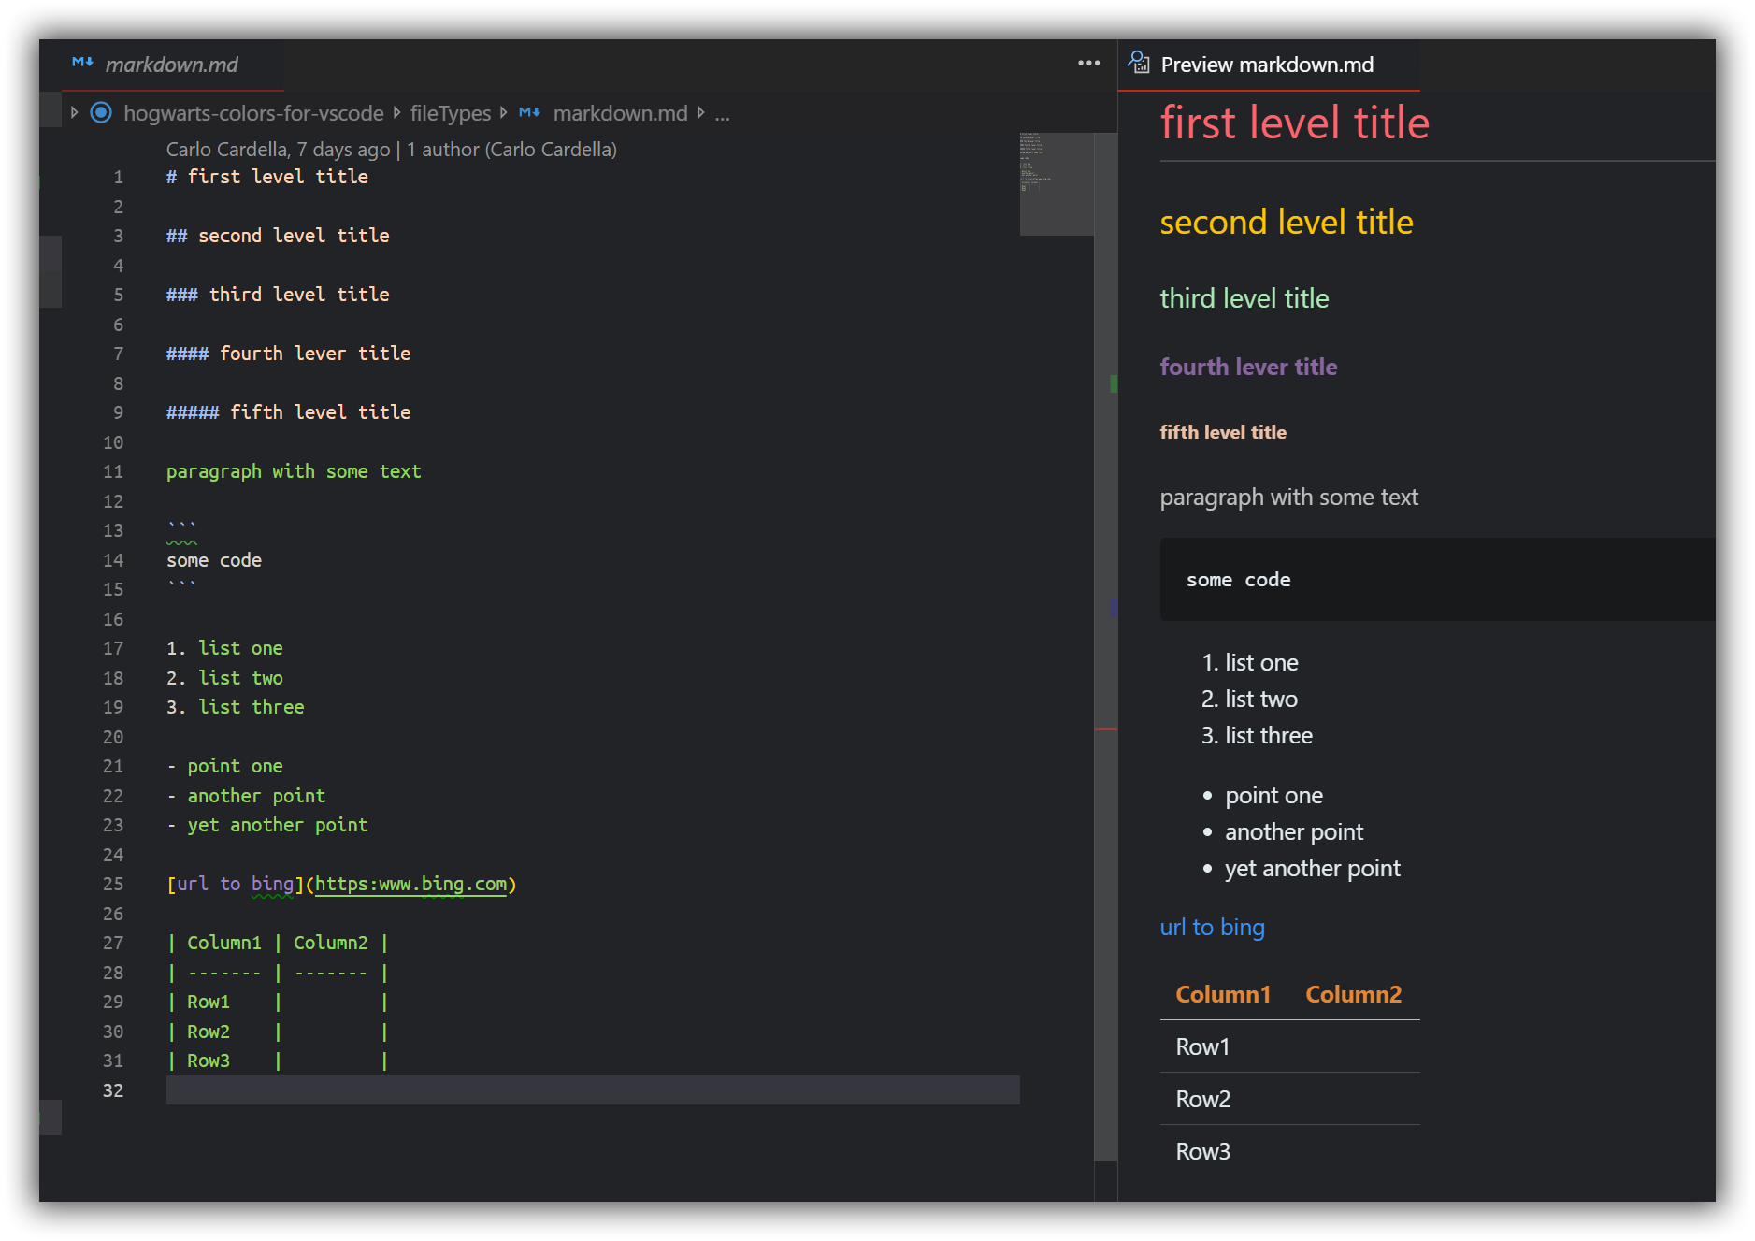Viewport: 1755px width, 1241px height.
Task: Click the circular repo icon in the breadcrumb
Action: click(x=101, y=113)
